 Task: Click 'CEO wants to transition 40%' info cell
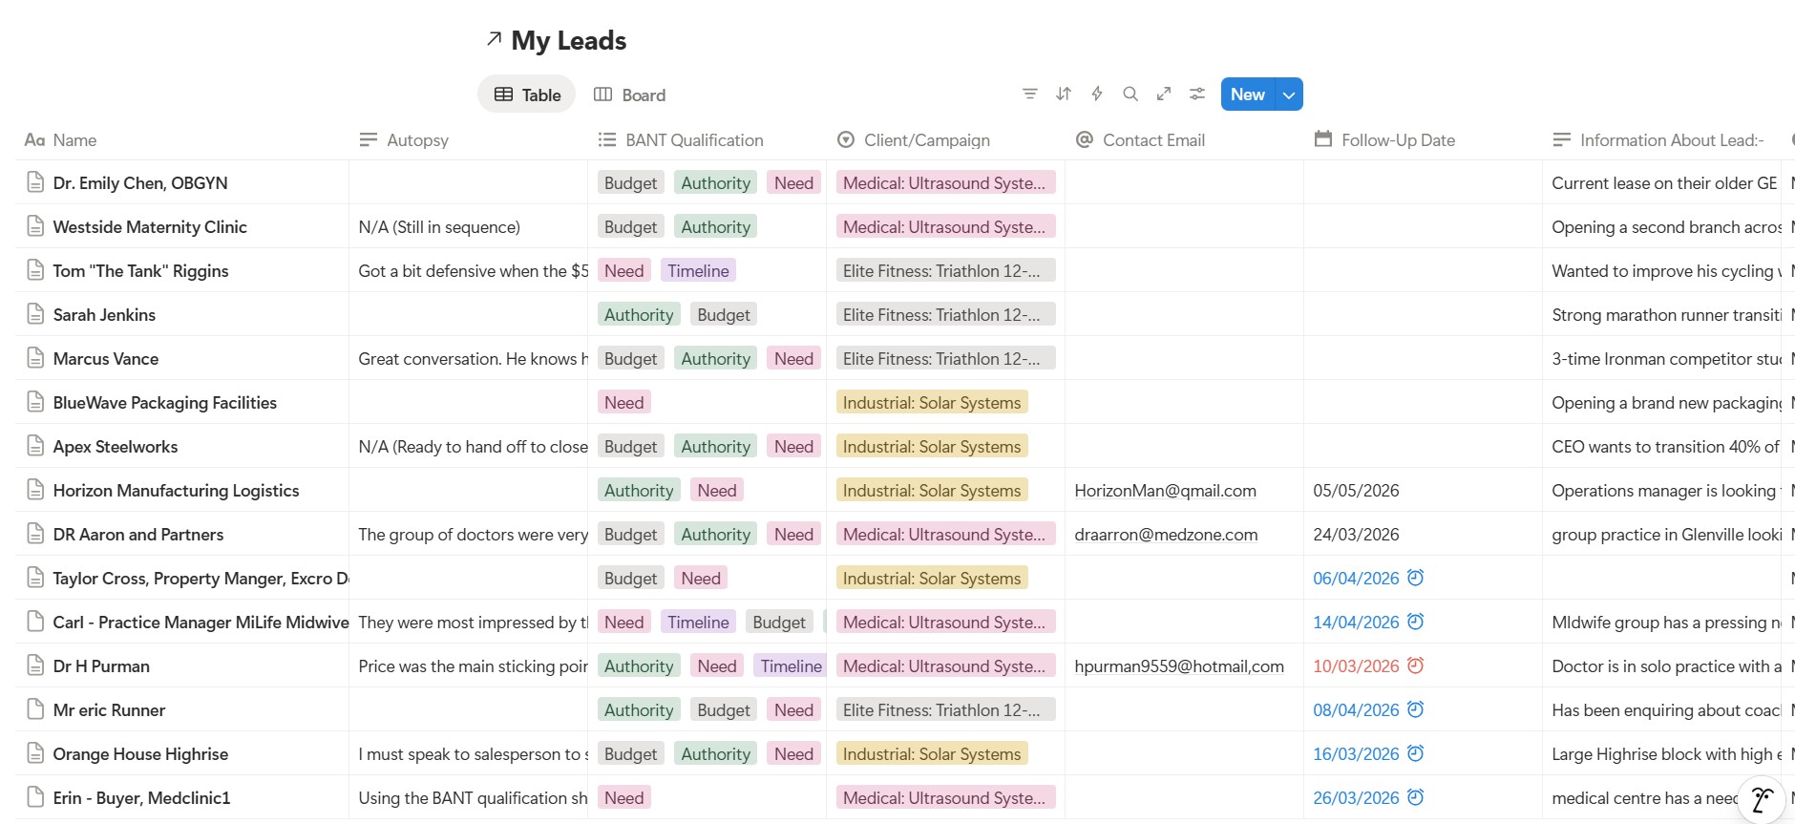click(x=1662, y=446)
